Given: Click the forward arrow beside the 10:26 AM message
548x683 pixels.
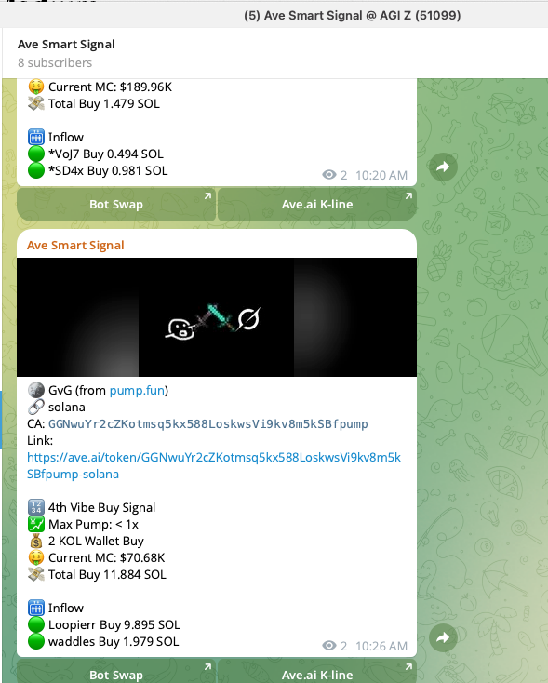Looking at the screenshot, I should point(443,638).
